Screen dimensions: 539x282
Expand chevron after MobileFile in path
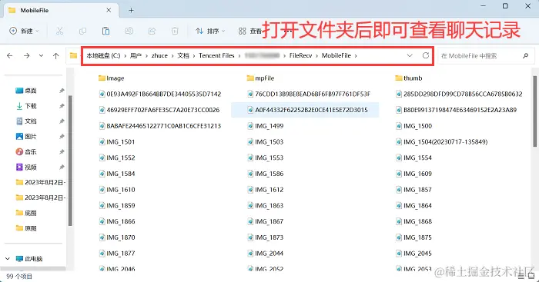(x=356, y=55)
